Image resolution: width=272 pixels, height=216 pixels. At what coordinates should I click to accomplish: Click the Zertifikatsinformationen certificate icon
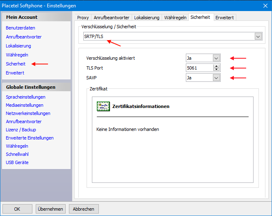(x=103, y=106)
